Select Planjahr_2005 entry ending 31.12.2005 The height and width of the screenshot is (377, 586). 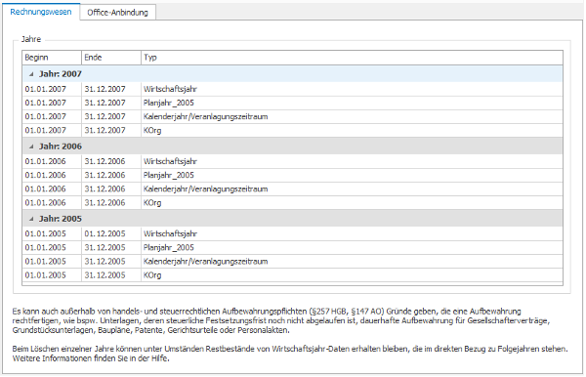pos(292,248)
